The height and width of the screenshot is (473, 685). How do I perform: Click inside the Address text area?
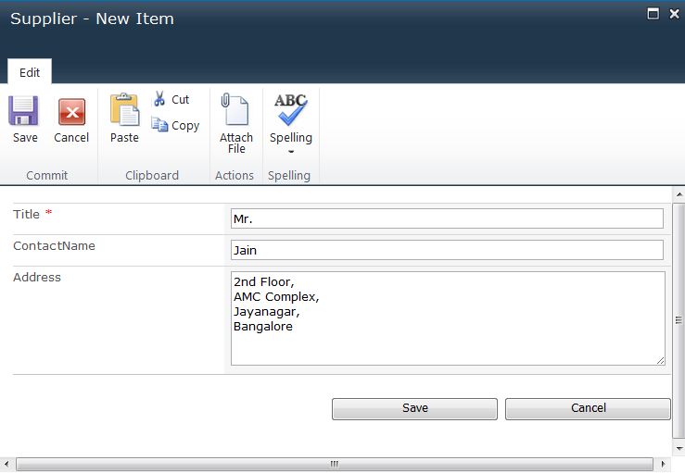[448, 318]
